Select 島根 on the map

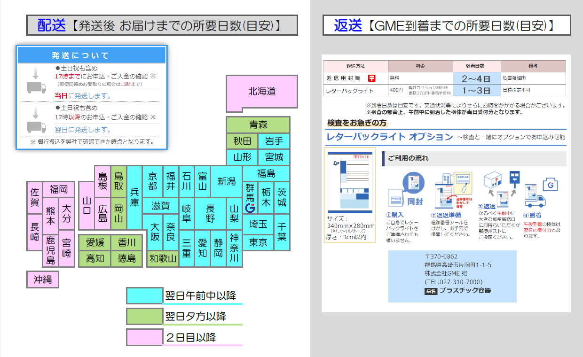102,181
